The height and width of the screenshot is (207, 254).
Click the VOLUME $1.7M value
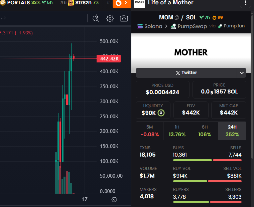click(147, 176)
